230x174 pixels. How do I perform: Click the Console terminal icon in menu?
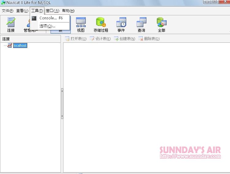pos(34,18)
